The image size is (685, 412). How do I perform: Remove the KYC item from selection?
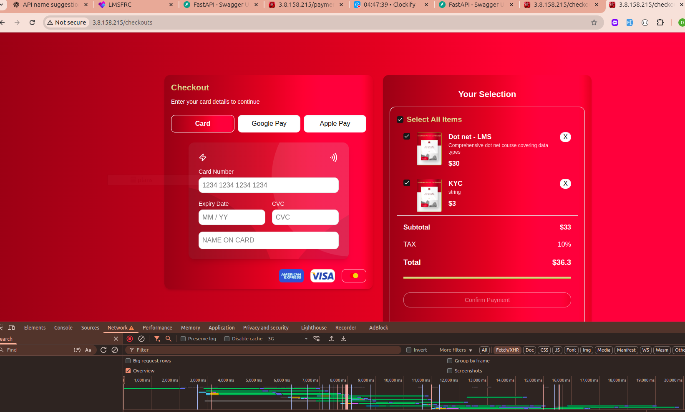(565, 184)
